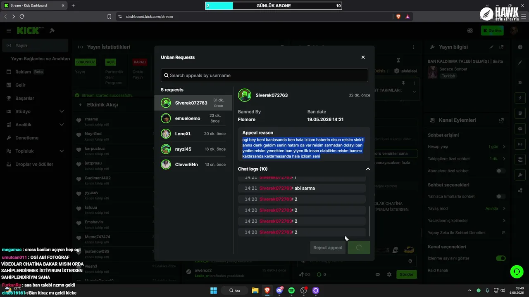Open Reklam Beta page

tap(35, 72)
